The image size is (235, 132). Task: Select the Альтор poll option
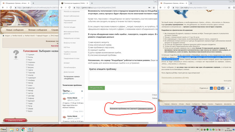pos(27,75)
